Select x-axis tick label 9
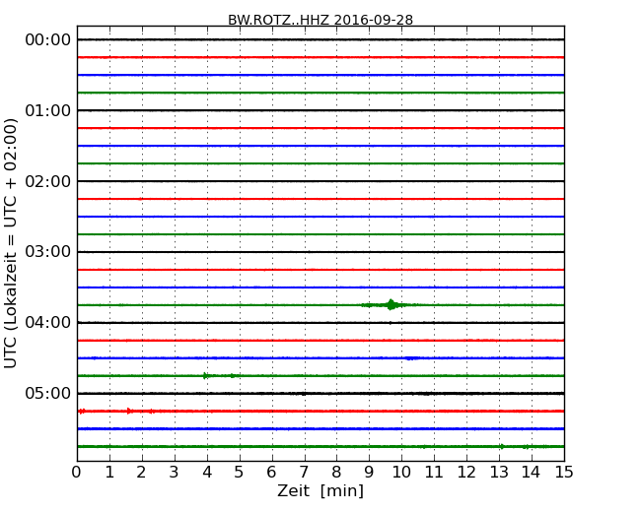641x512 pixels. coord(369,473)
